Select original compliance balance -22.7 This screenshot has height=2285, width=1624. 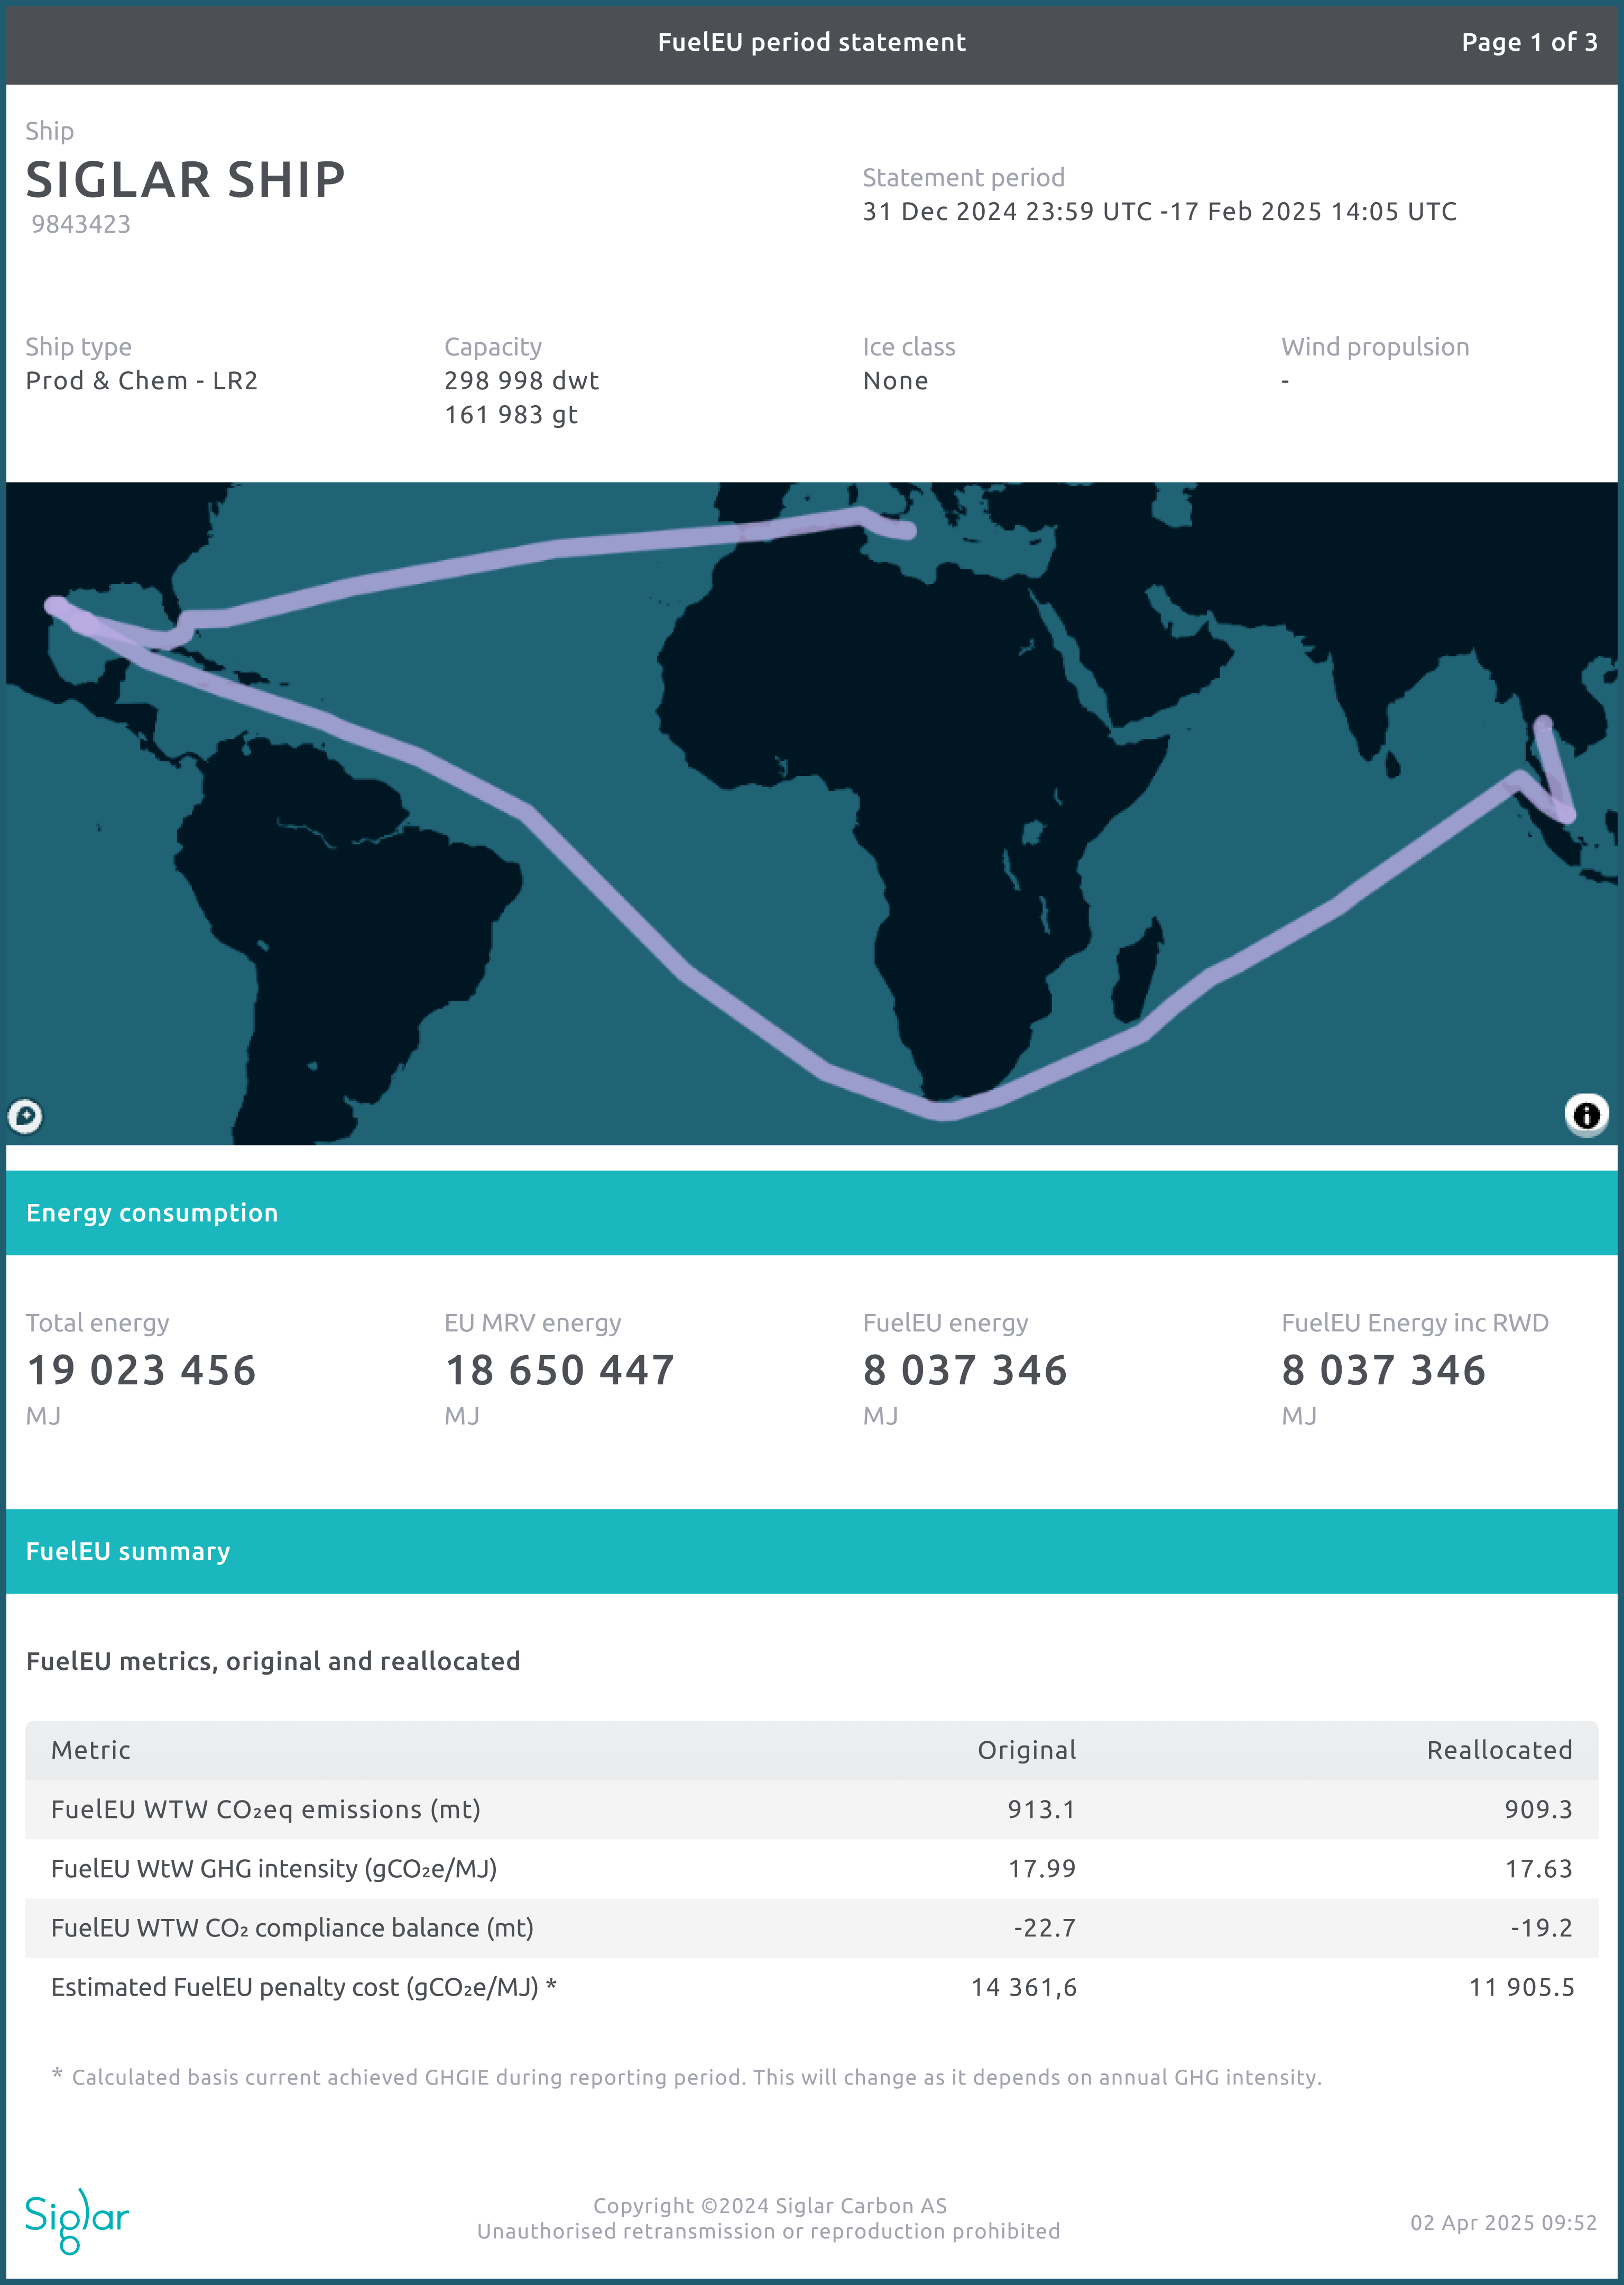1044,1928
